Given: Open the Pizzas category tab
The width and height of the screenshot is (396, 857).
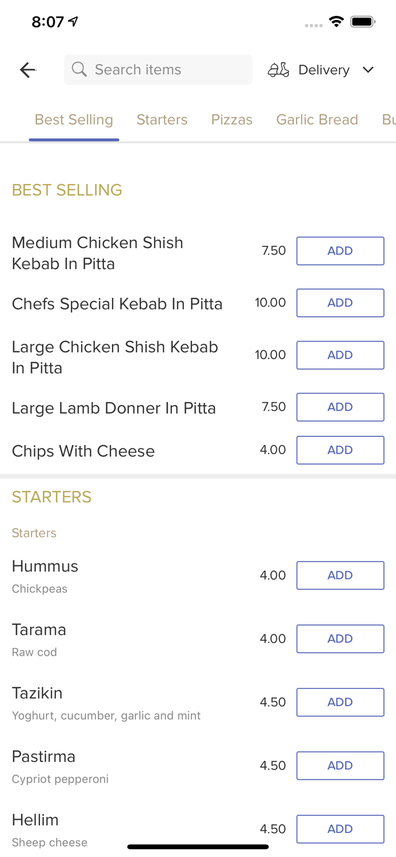Looking at the screenshot, I should [x=232, y=120].
